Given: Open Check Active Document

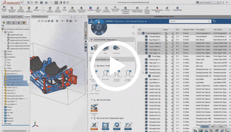Looking at the screenshot, I should click(115, 9).
